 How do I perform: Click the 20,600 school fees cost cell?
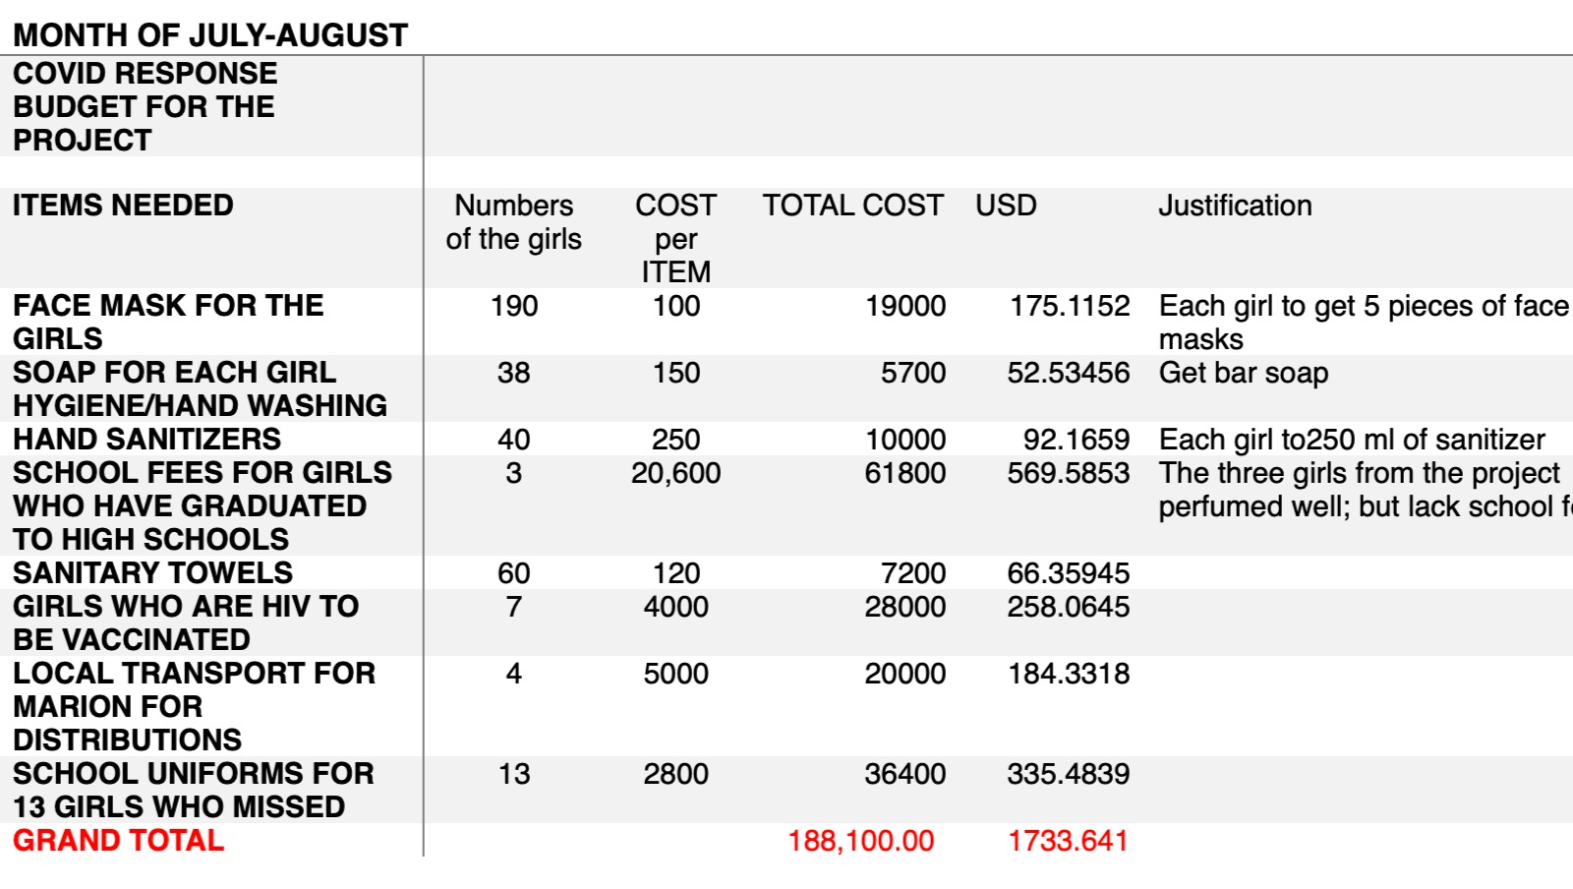675,473
